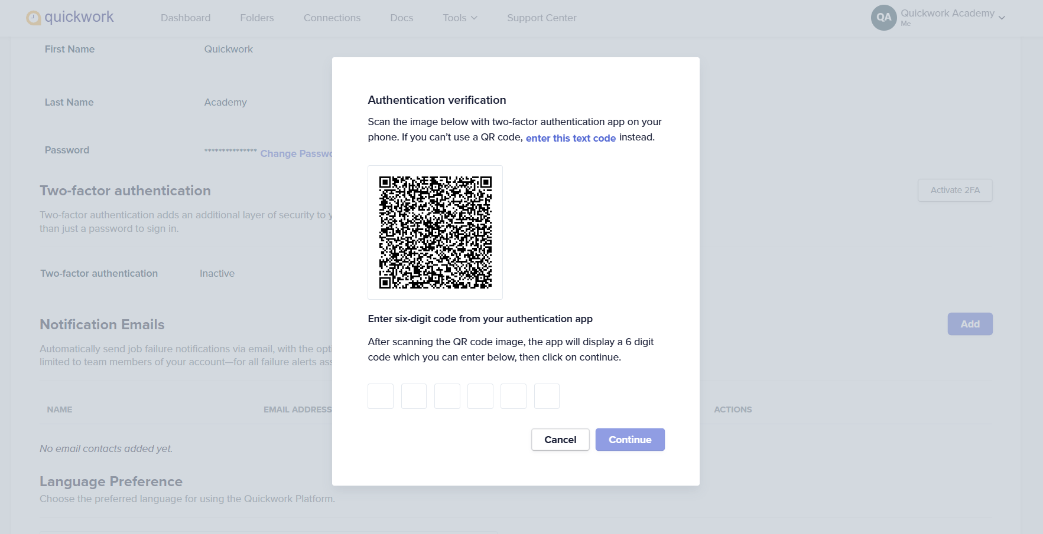
Task: Cancel the authentication verification dialog
Action: coord(560,440)
